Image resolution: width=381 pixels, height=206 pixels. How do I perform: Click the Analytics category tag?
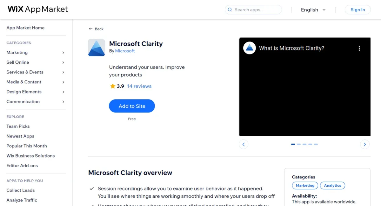[x=332, y=186]
